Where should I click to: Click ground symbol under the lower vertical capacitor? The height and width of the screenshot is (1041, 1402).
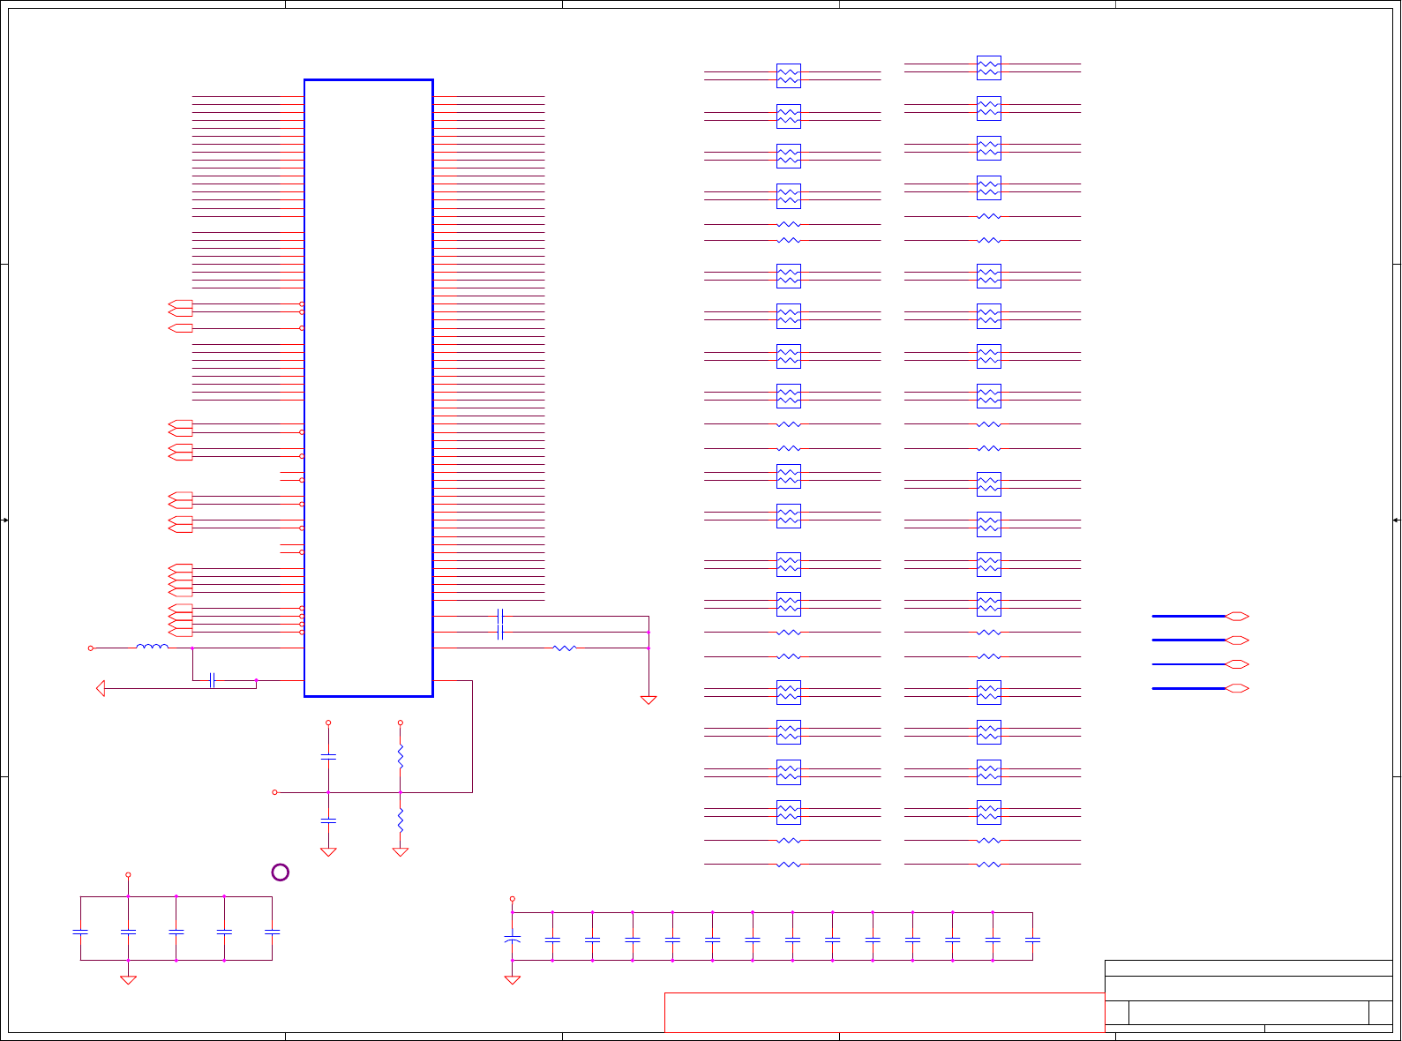tap(328, 852)
